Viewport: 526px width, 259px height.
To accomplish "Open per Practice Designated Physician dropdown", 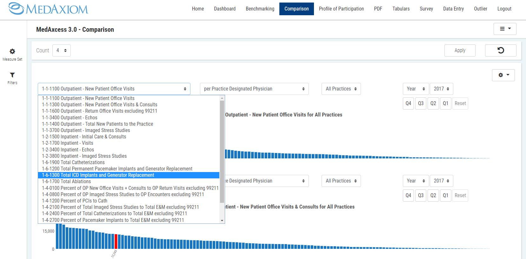I will coord(254,89).
